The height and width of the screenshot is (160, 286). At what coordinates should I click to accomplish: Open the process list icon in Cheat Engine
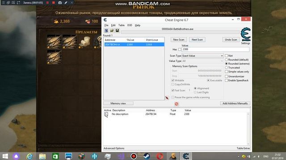pyautogui.click(x=106, y=31)
